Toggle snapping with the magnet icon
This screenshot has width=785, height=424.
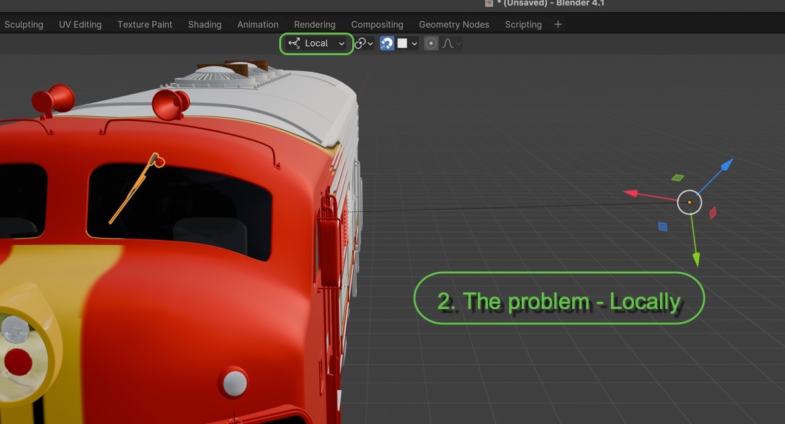point(386,44)
